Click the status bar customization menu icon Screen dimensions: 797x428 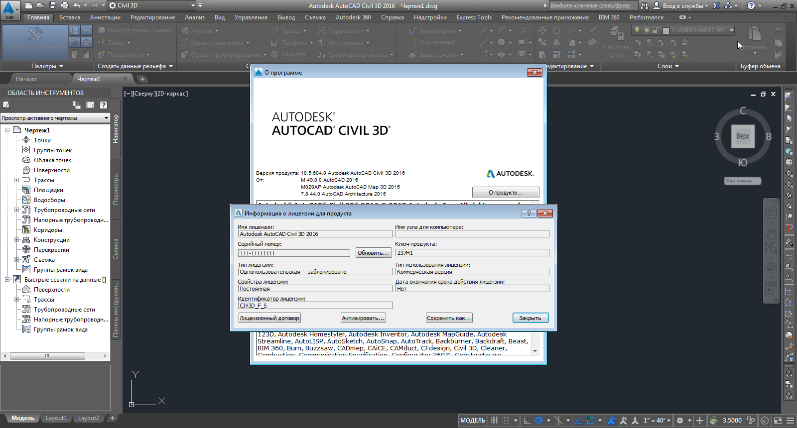(790, 421)
